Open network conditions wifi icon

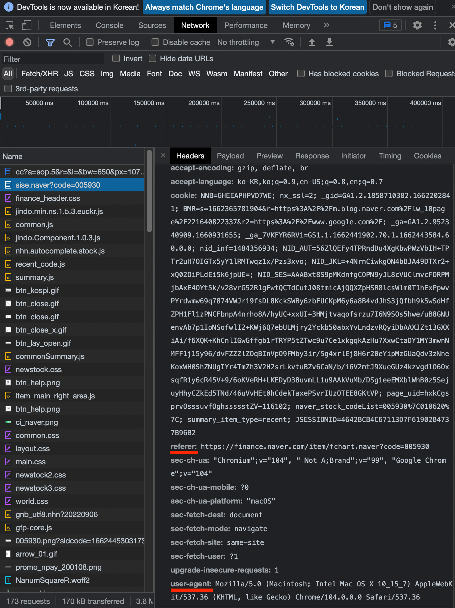pyautogui.click(x=289, y=42)
